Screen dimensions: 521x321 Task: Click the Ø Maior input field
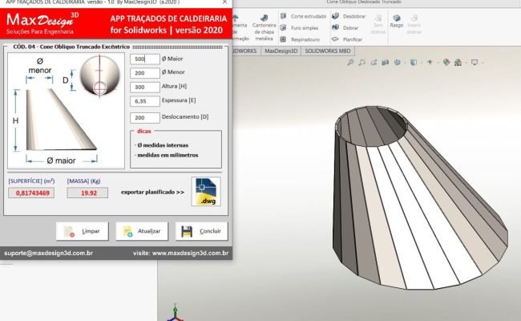tap(145, 59)
